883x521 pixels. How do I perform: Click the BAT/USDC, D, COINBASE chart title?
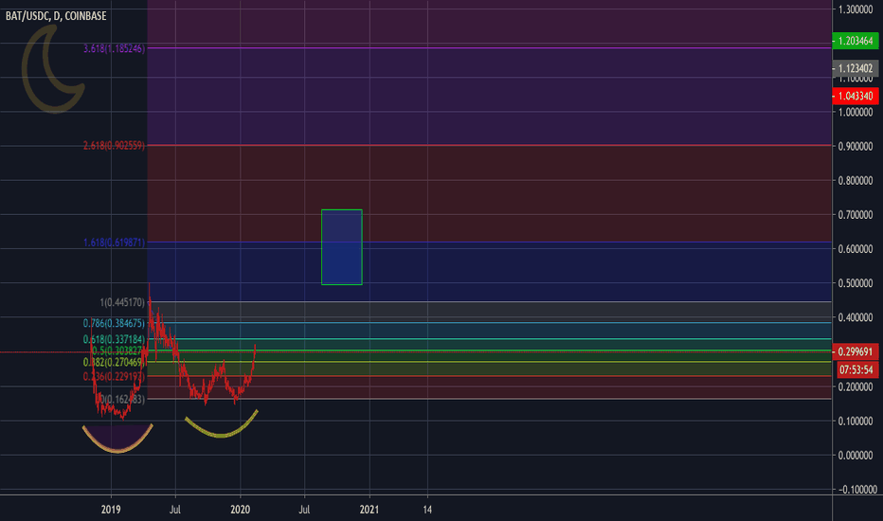(x=56, y=16)
